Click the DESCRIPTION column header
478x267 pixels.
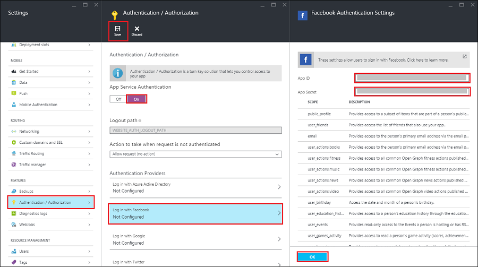359,102
